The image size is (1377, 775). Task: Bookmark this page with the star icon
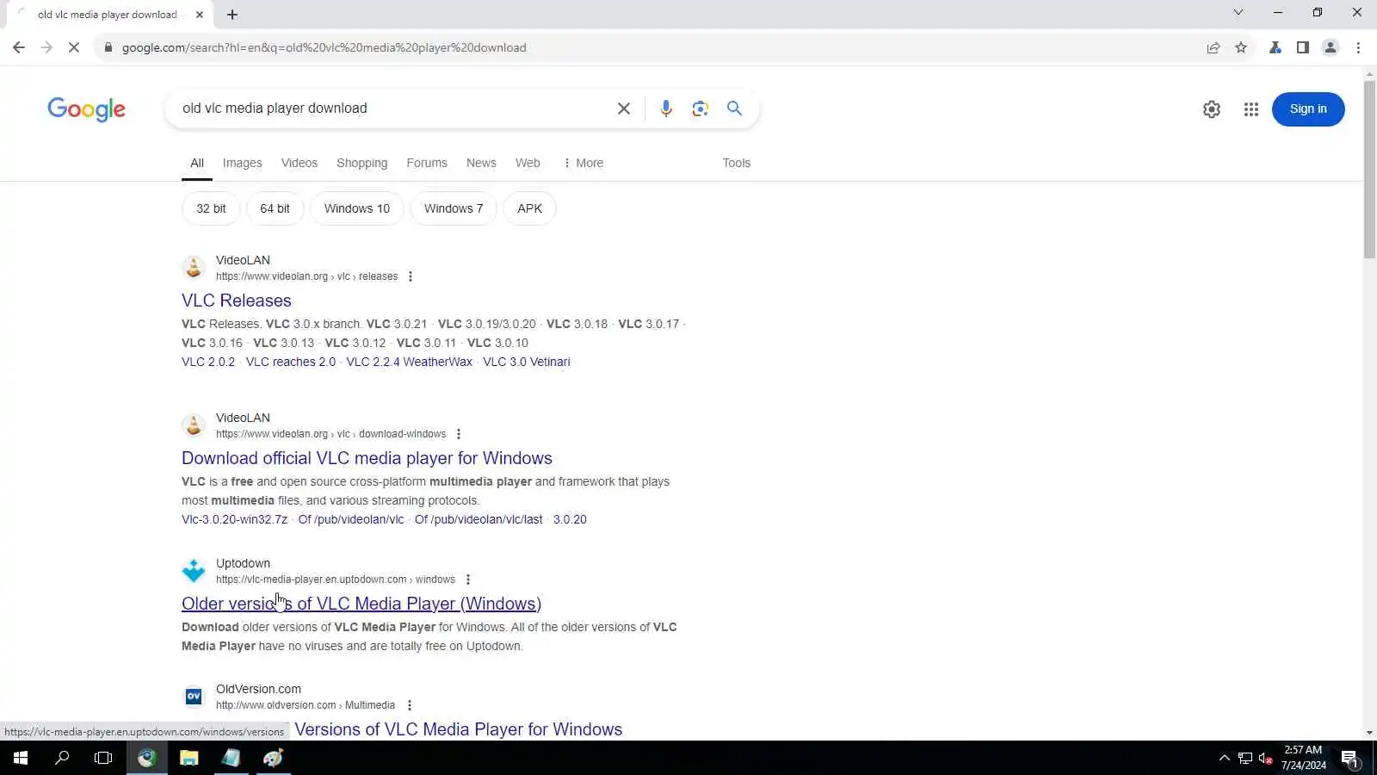tap(1241, 47)
